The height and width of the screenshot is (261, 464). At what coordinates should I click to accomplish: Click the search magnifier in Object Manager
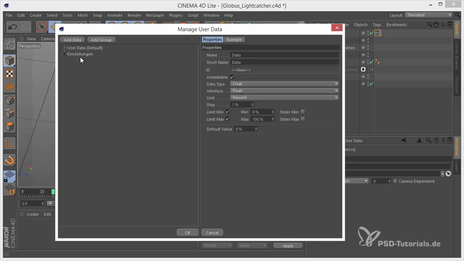(430, 25)
